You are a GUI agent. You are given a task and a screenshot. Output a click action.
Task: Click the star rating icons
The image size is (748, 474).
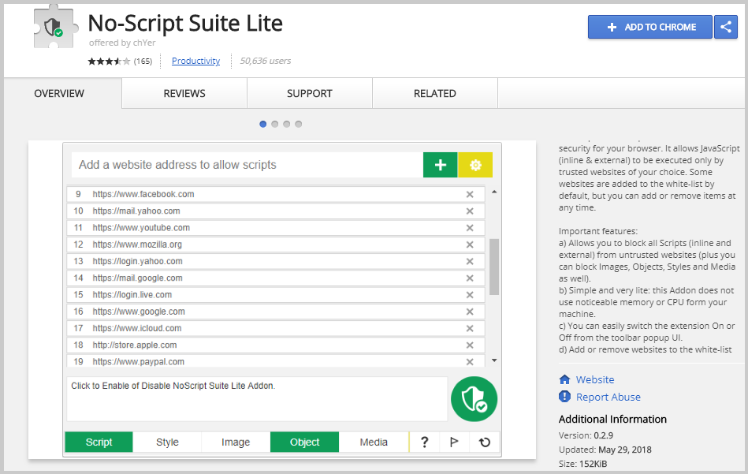[109, 61]
